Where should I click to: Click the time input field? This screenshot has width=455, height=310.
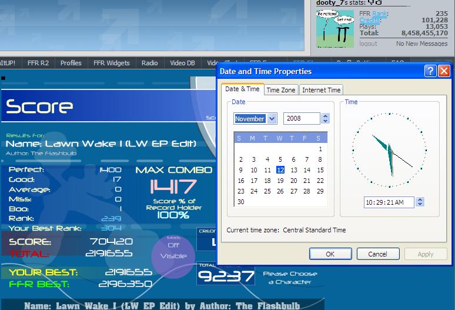click(x=389, y=202)
